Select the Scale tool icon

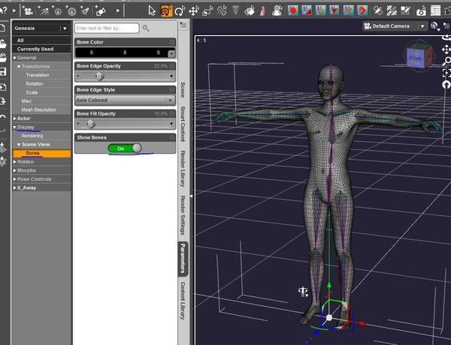(207, 11)
